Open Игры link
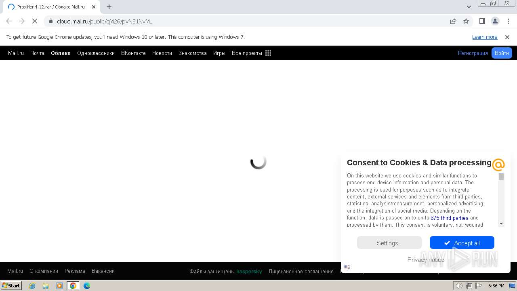This screenshot has height=291, width=517. 219,53
